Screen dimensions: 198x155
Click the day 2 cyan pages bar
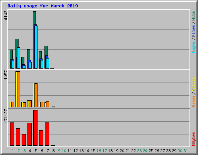(x=19, y=58)
